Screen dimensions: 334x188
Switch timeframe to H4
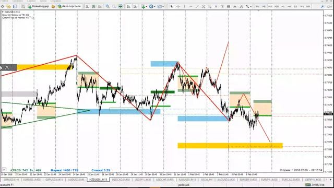pyautogui.click(x=289, y=6)
